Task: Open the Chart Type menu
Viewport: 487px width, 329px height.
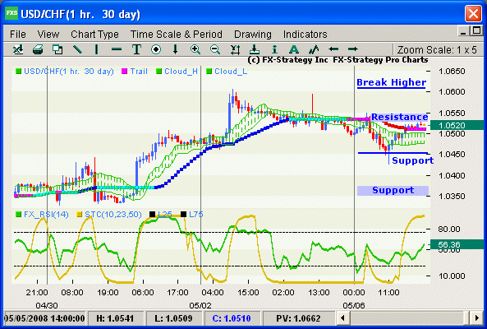Action: pos(94,35)
